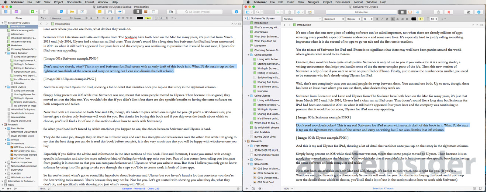
Task: Click the green Add button in left window
Action: pyautogui.click(x=32, y=12)
